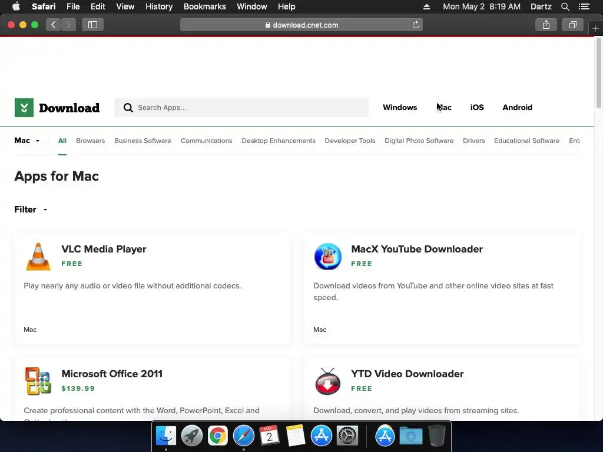Click the $139.99 price label
Image resolution: width=603 pixels, height=452 pixels.
[78, 388]
